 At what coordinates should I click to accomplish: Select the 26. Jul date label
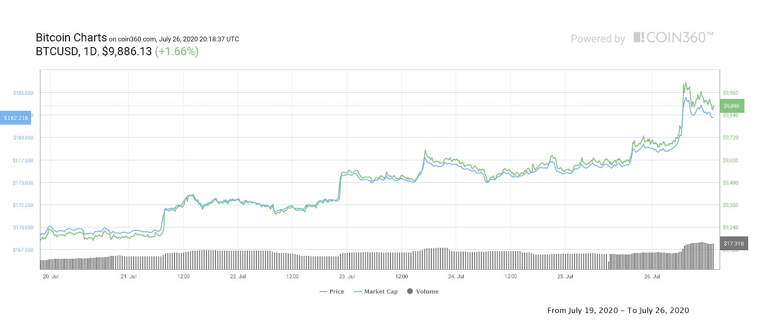(652, 276)
